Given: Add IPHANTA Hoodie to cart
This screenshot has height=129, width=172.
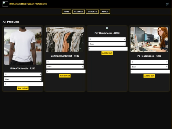Looking at the screenshot, I should pyautogui.click(x=23, y=88).
